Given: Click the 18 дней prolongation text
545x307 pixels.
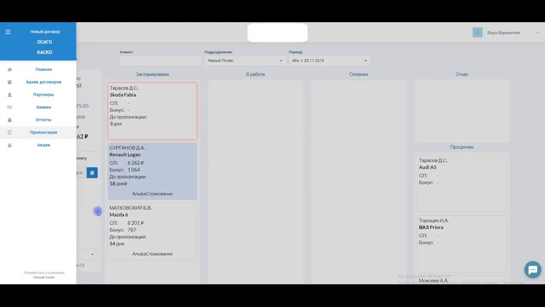Looking at the screenshot, I should point(118,184).
